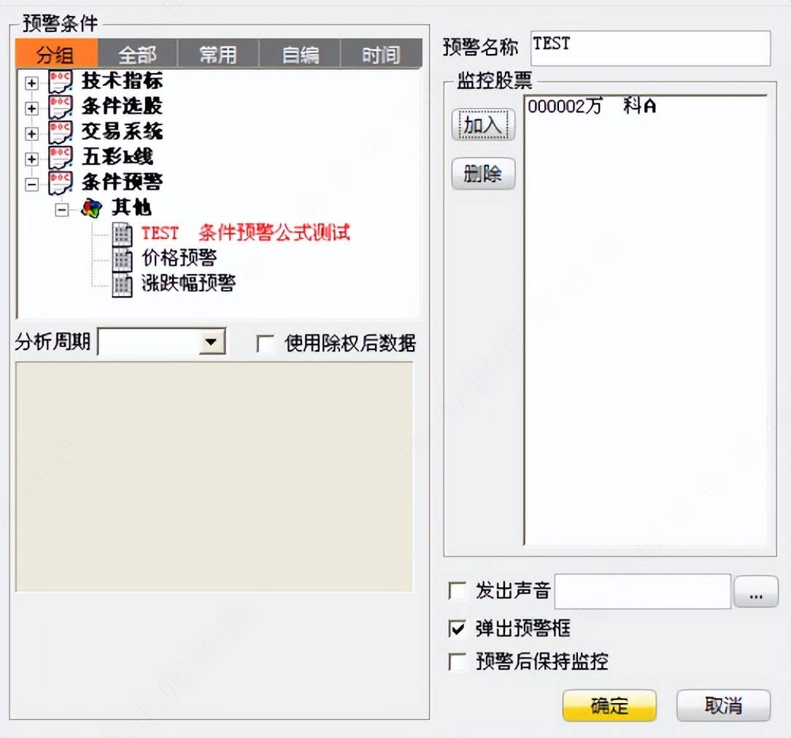Switch to the 时间 tab
Image resolution: width=791 pixels, height=738 pixels.
(x=382, y=54)
